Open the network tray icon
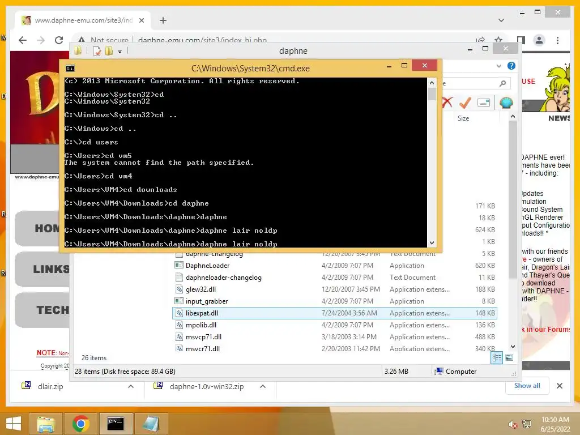 click(x=527, y=424)
